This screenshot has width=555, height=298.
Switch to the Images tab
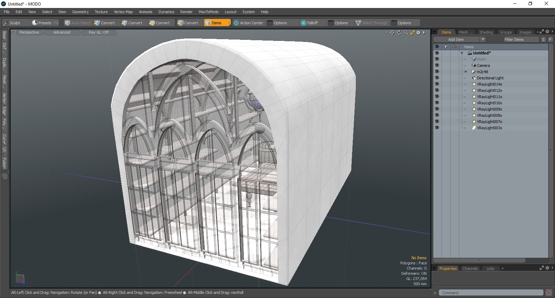(x=525, y=32)
